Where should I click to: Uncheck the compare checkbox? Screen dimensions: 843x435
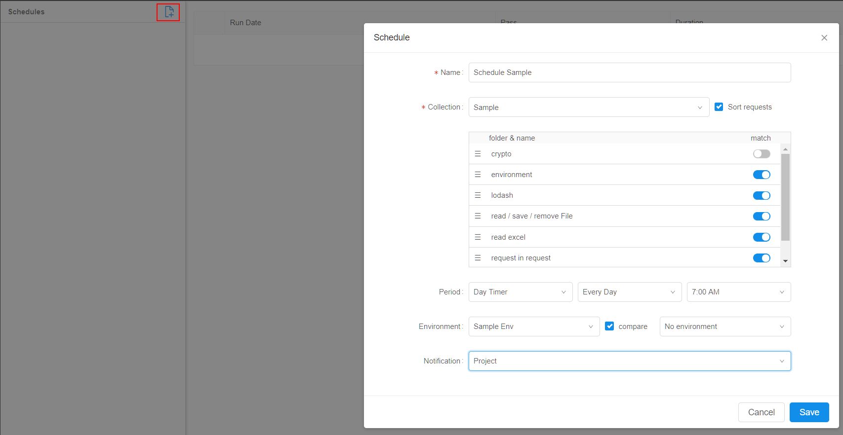point(610,326)
